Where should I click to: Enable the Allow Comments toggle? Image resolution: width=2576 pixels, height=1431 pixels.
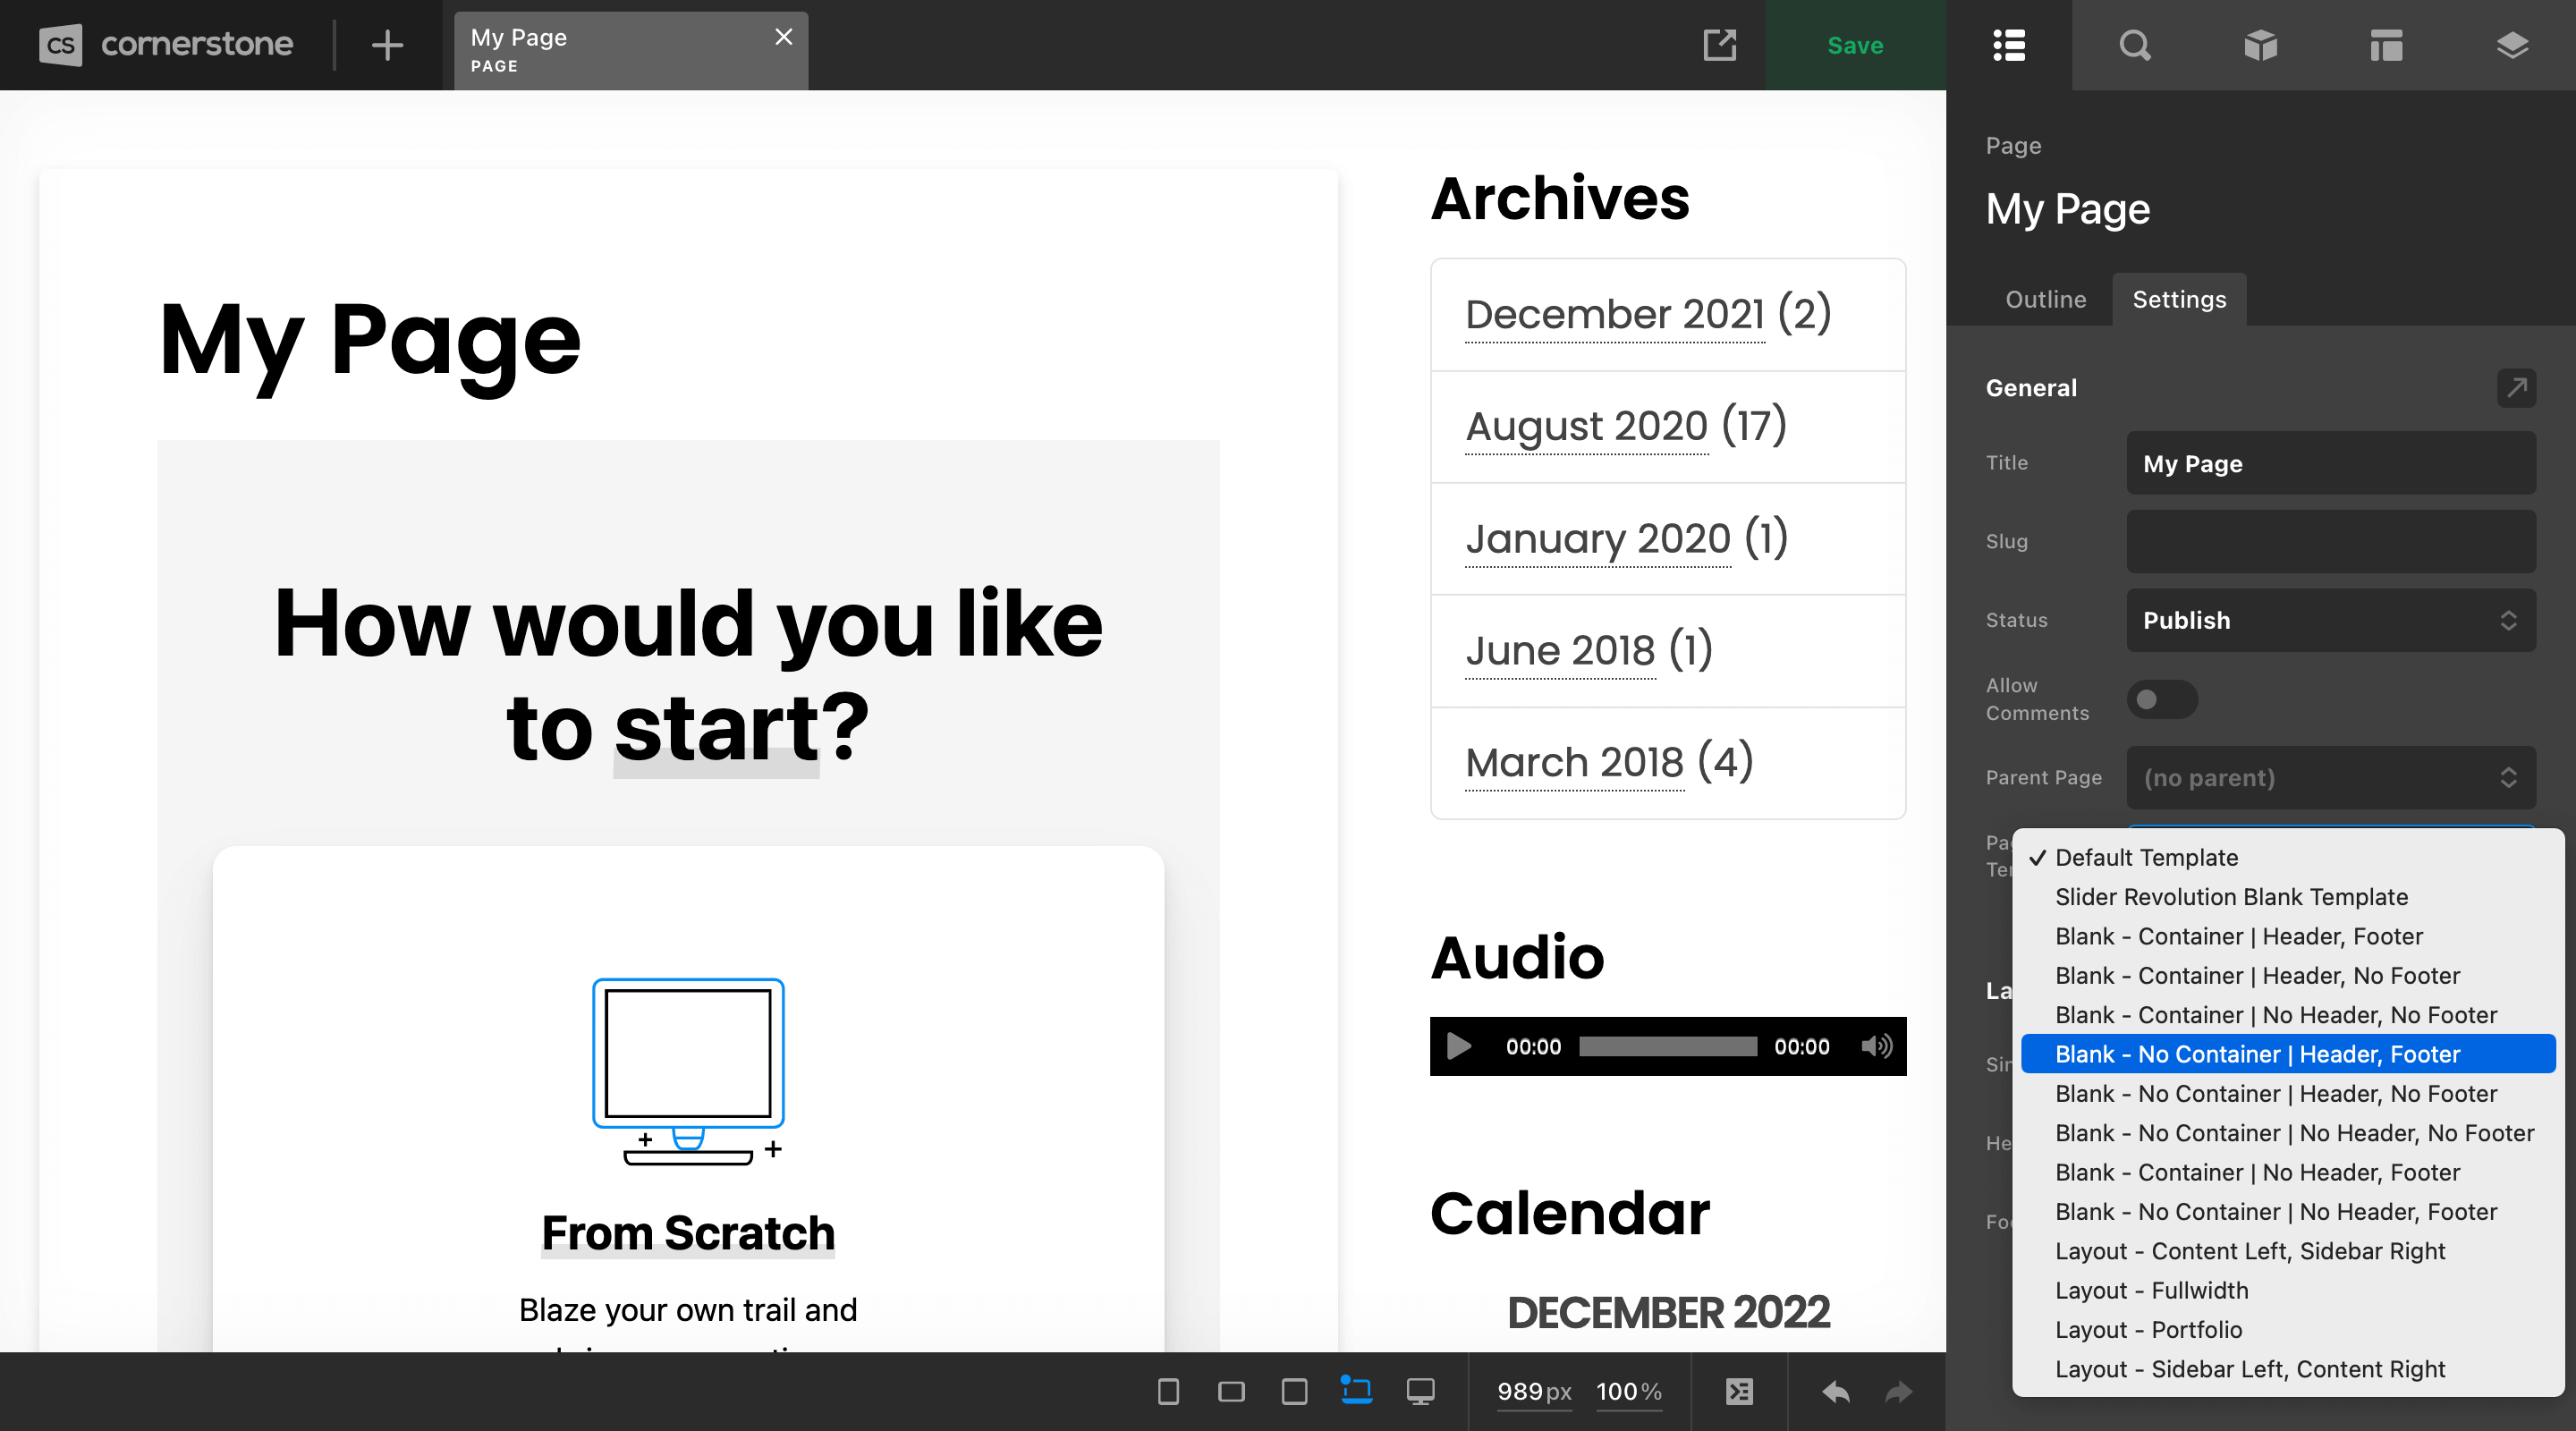pyautogui.click(x=2162, y=699)
